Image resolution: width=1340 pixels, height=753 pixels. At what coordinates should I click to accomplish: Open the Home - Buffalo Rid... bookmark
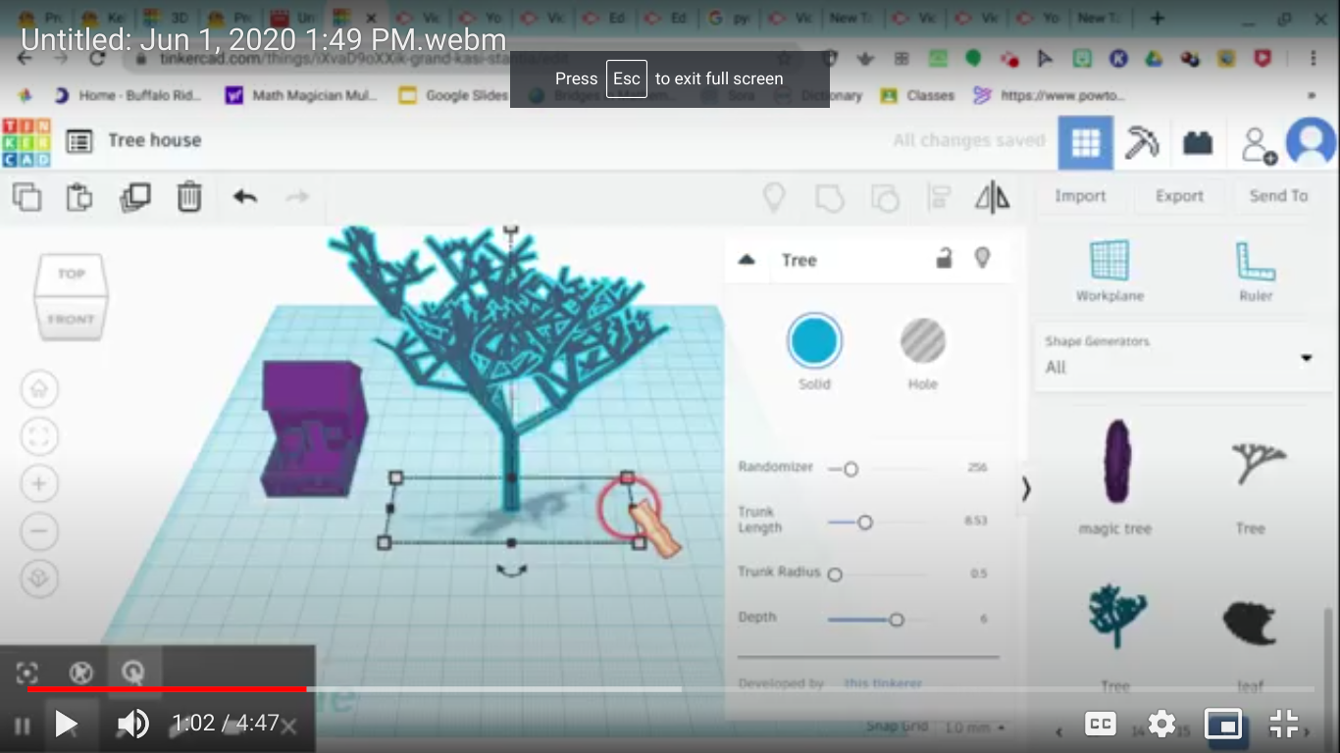coord(127,96)
